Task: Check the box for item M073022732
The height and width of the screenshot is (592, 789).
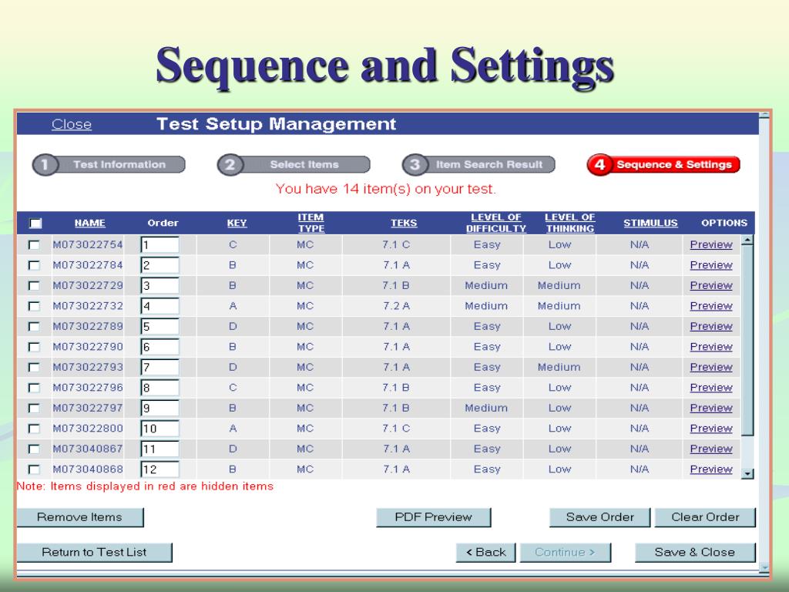Action: tap(34, 306)
